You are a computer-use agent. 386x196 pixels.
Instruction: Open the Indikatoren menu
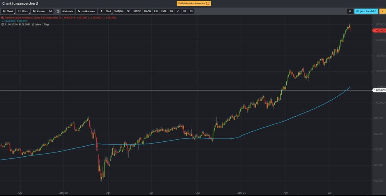pos(86,12)
